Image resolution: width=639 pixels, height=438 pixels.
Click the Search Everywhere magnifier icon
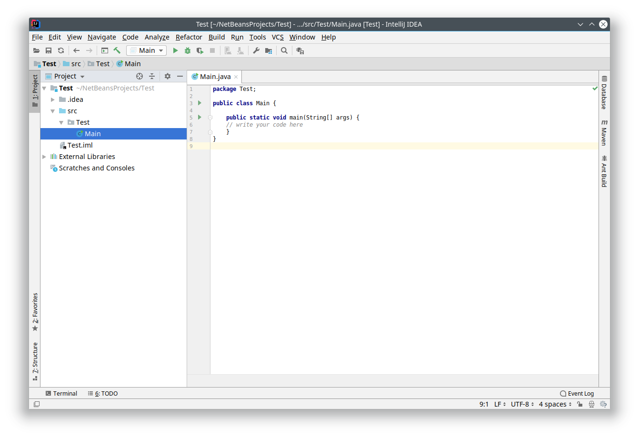pos(284,50)
